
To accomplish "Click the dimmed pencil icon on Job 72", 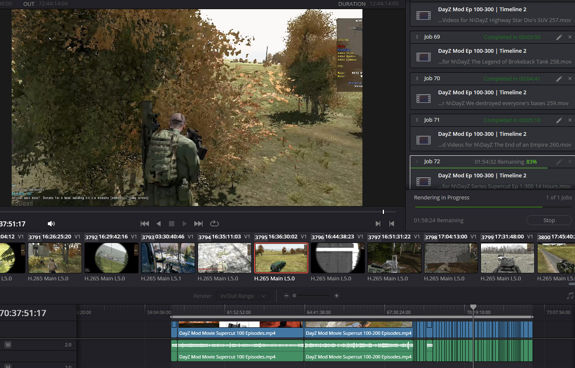I will pos(559,162).
